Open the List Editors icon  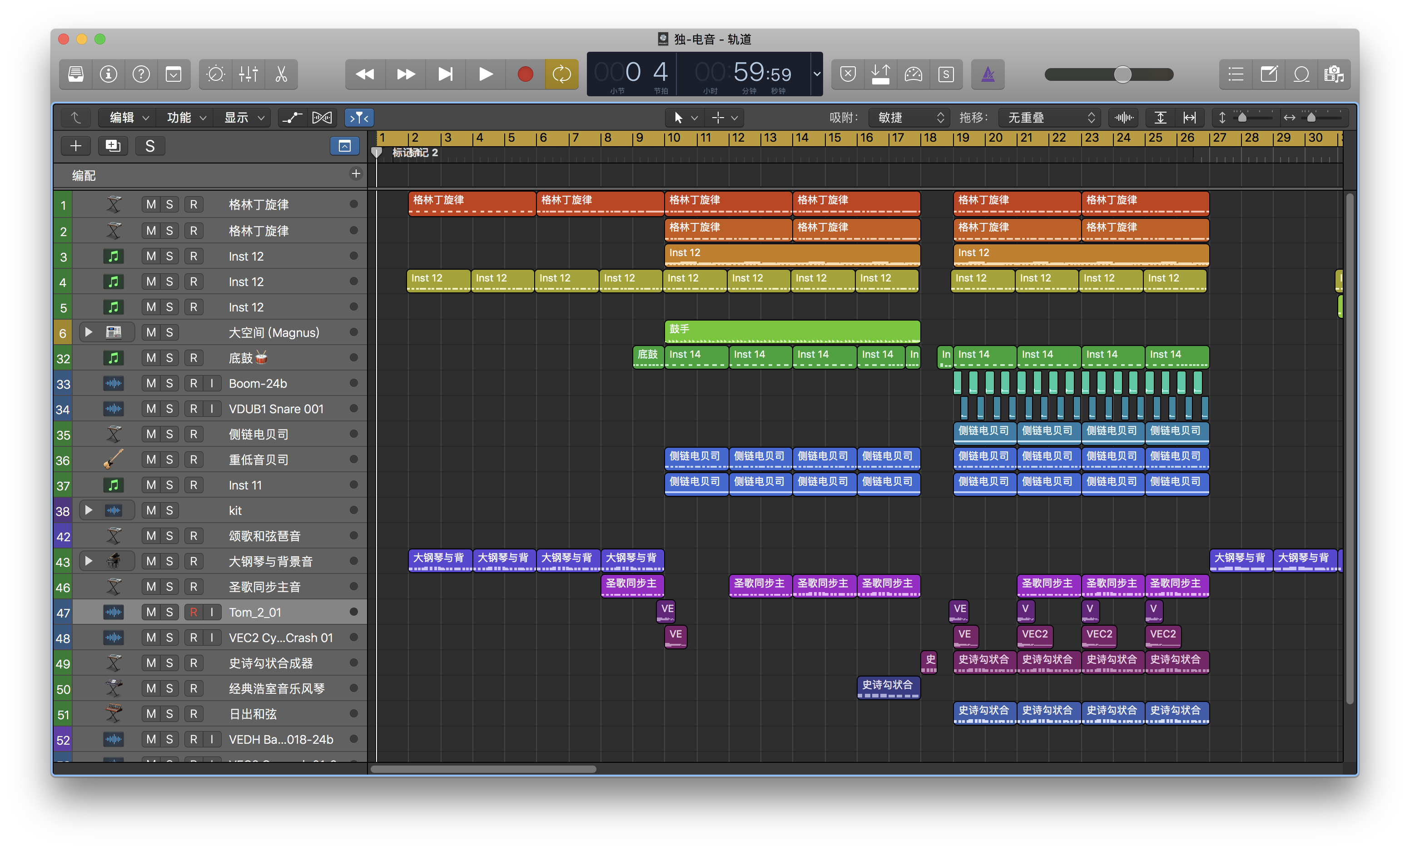click(x=1236, y=74)
